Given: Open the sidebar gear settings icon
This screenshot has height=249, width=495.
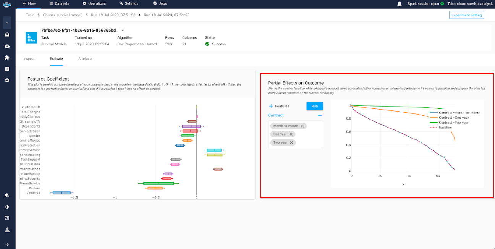Looking at the screenshot, I should point(7,81).
